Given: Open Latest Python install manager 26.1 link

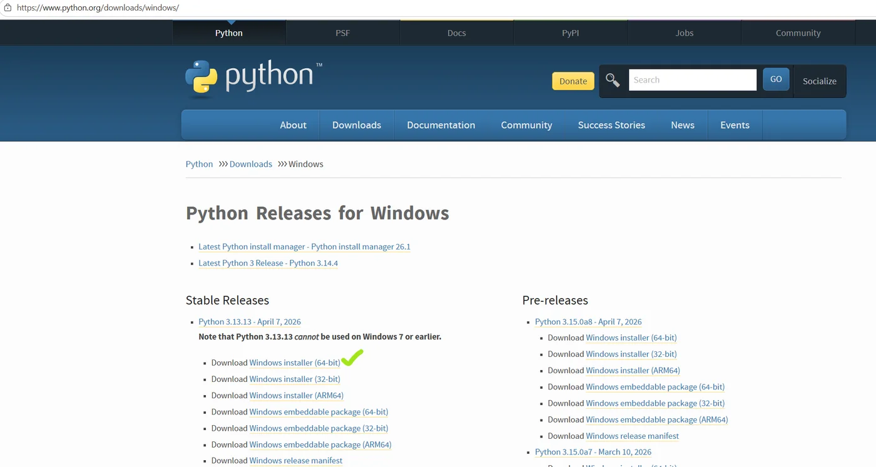Looking at the screenshot, I should click(x=305, y=247).
